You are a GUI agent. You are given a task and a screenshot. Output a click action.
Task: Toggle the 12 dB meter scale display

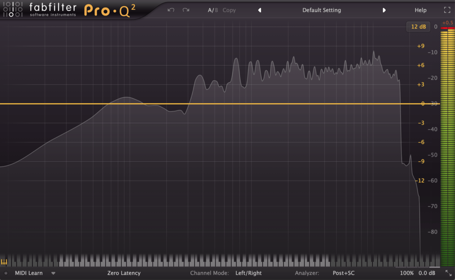[418, 27]
